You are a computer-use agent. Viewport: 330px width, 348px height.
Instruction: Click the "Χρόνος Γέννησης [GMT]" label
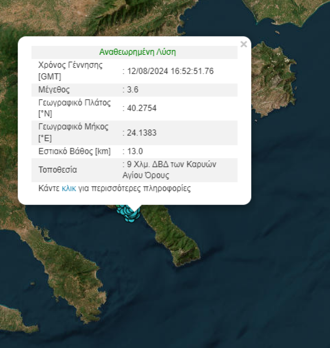70,71
